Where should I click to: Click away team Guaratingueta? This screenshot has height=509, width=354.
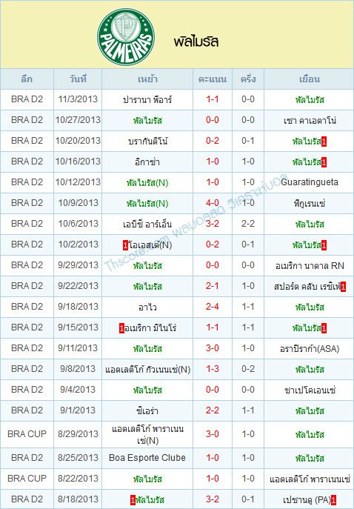pos(310,182)
